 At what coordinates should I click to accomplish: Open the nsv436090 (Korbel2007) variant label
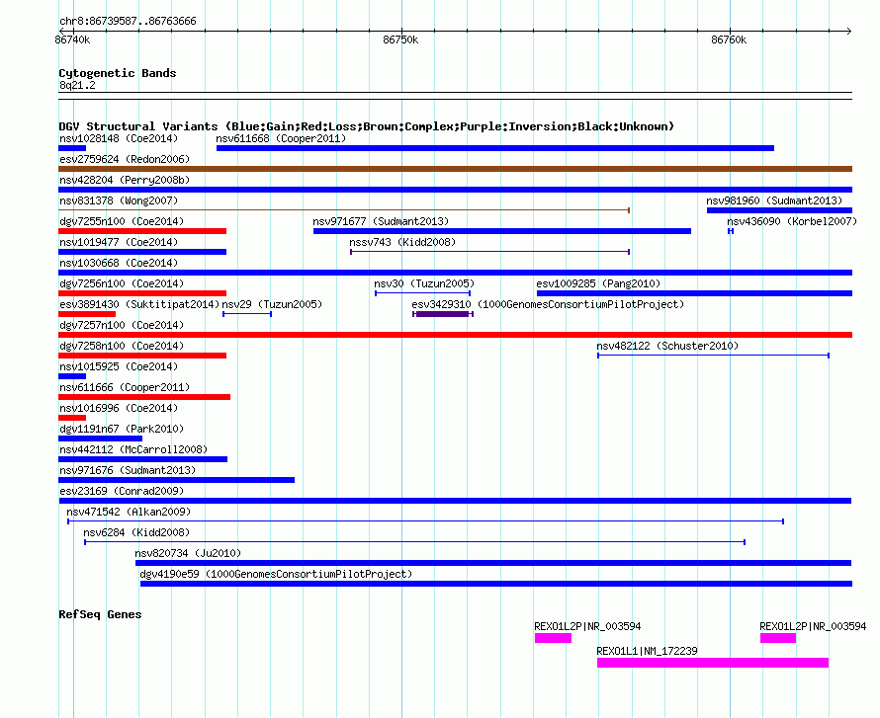tap(792, 221)
